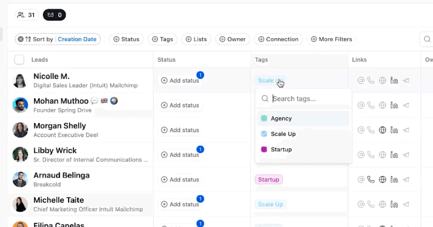Open LinkedIn icon for Mohan Muthoo
Image resolution: width=433 pixels, height=227 pixels.
click(x=394, y=105)
